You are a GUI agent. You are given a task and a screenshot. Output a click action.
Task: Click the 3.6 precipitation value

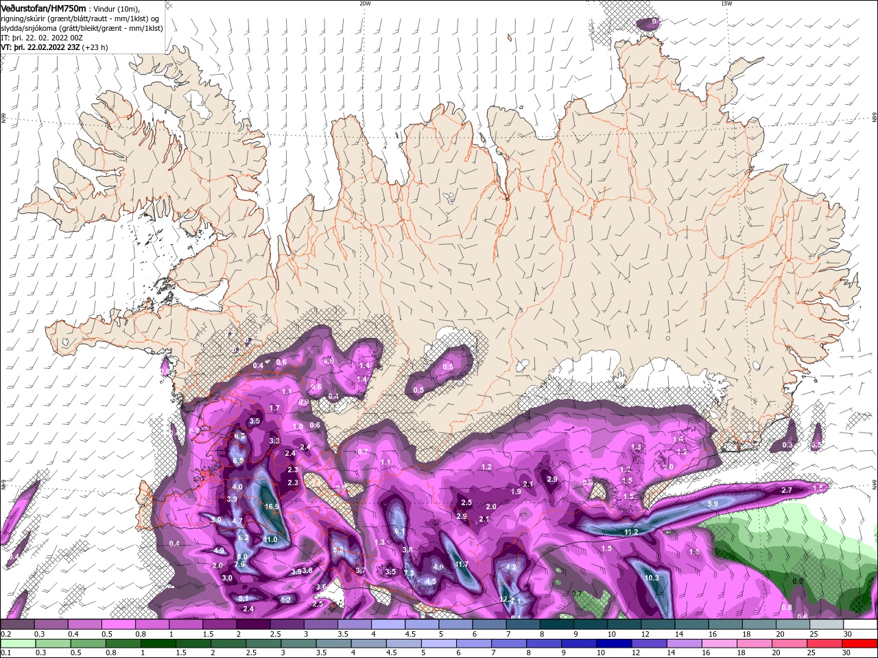coord(321,587)
